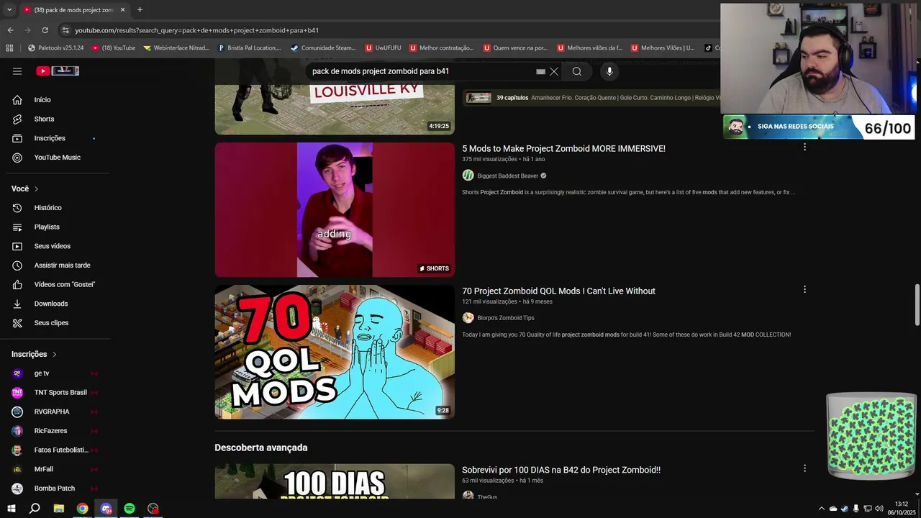Open the volume control in tray
The image size is (921, 518).
click(879, 509)
